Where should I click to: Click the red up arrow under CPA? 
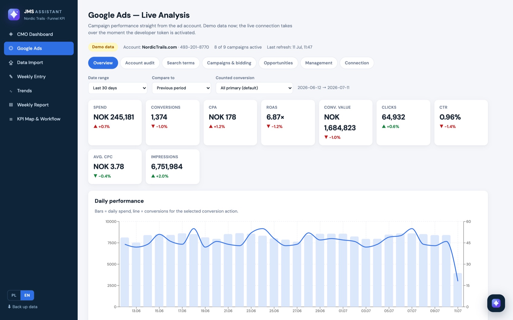[211, 127]
